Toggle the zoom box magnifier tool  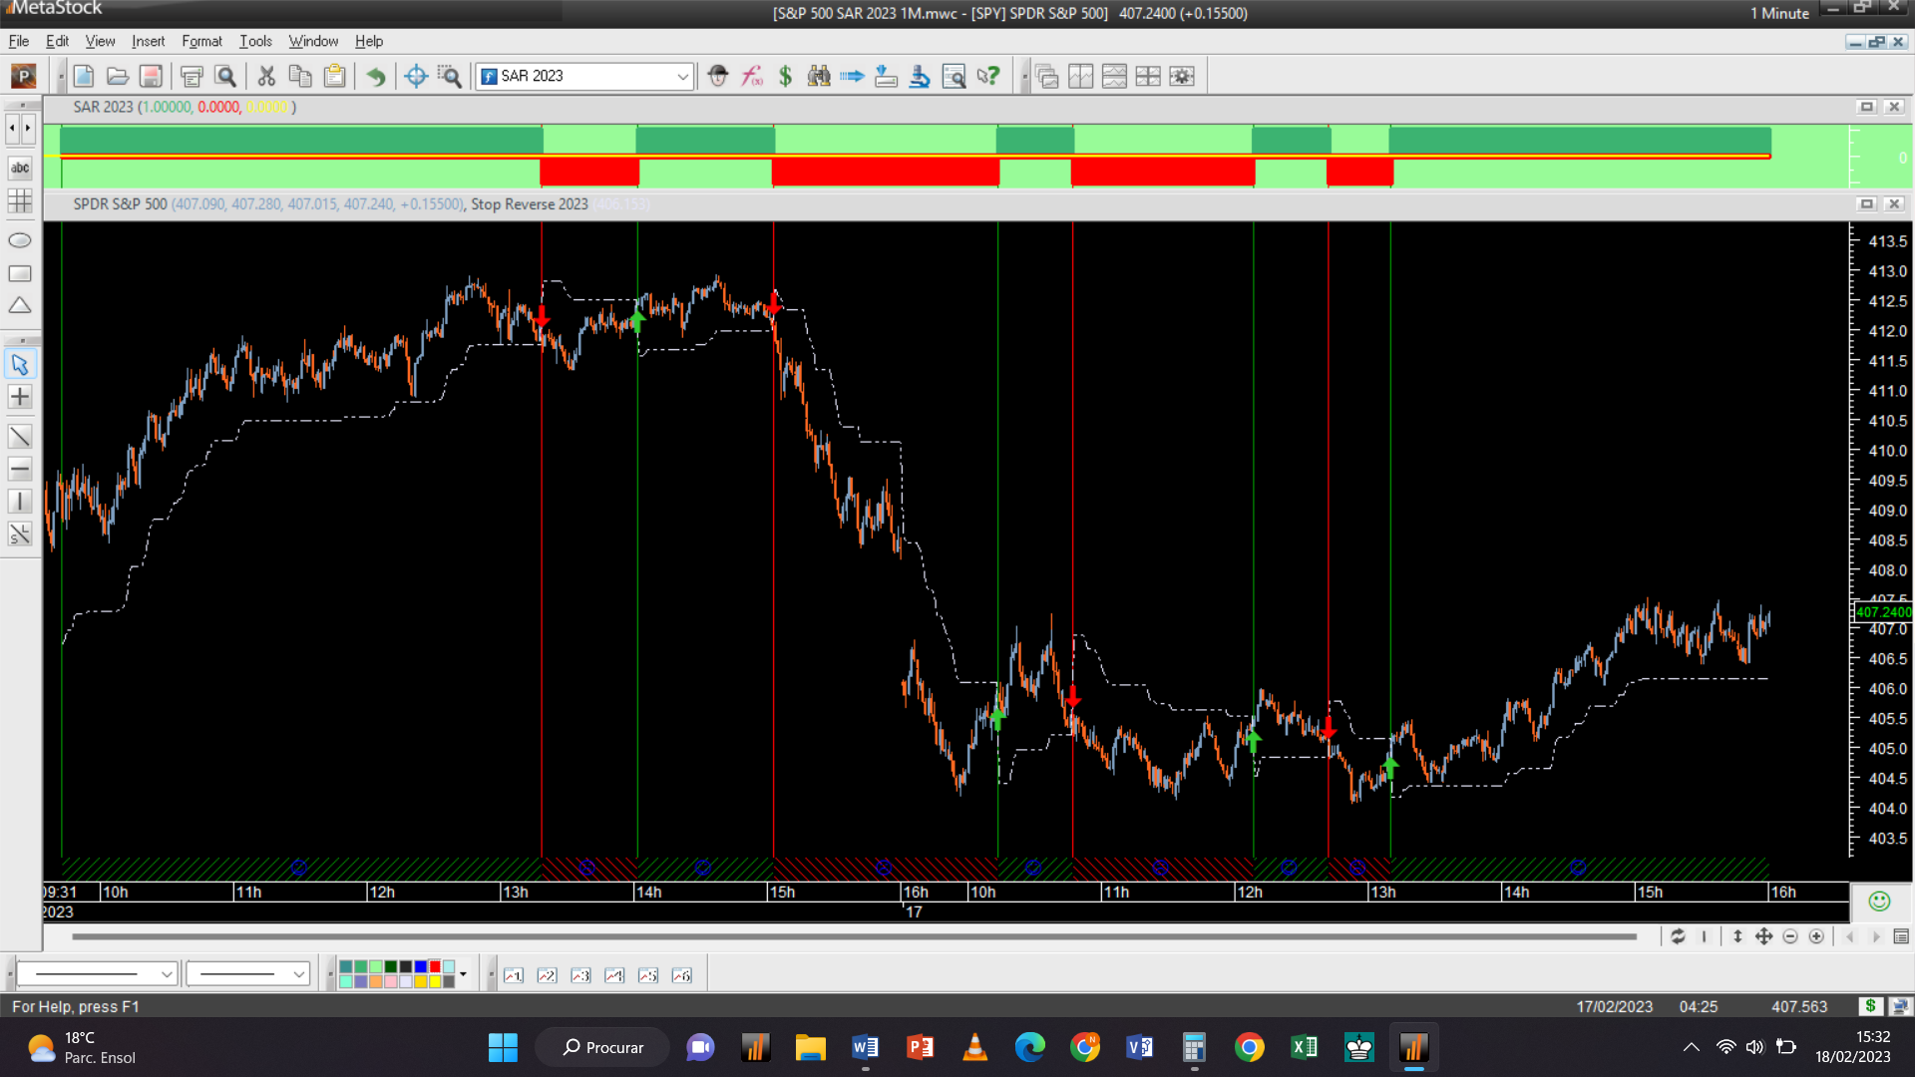point(450,76)
